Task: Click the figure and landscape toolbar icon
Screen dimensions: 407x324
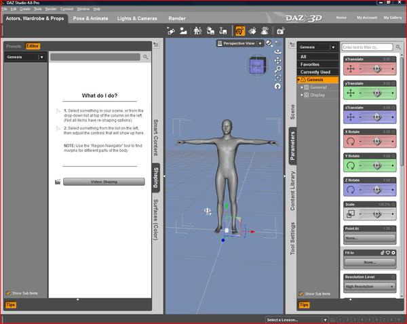Action: click(x=184, y=31)
